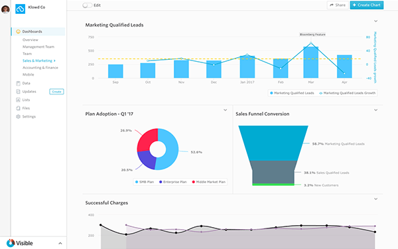Toggle Marketing Qualified Leads Growth legend series

tap(347, 93)
